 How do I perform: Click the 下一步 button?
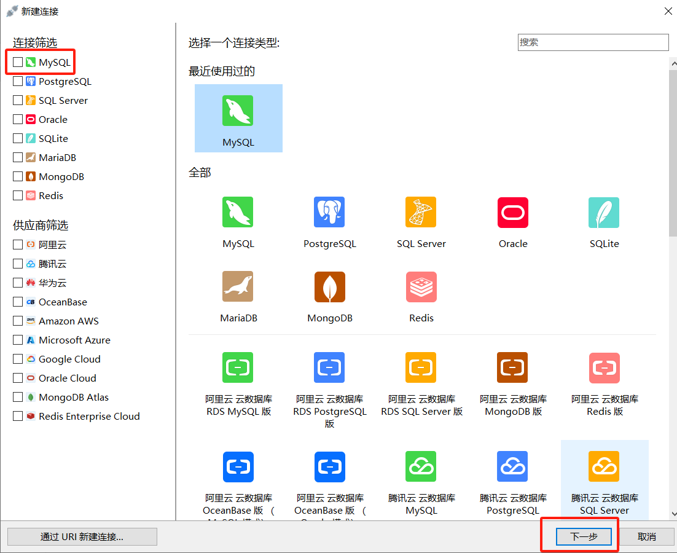pos(584,536)
